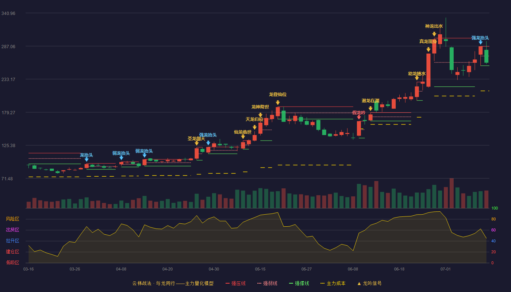Click the yellow 真龙现身 signal arrow

coord(428,50)
